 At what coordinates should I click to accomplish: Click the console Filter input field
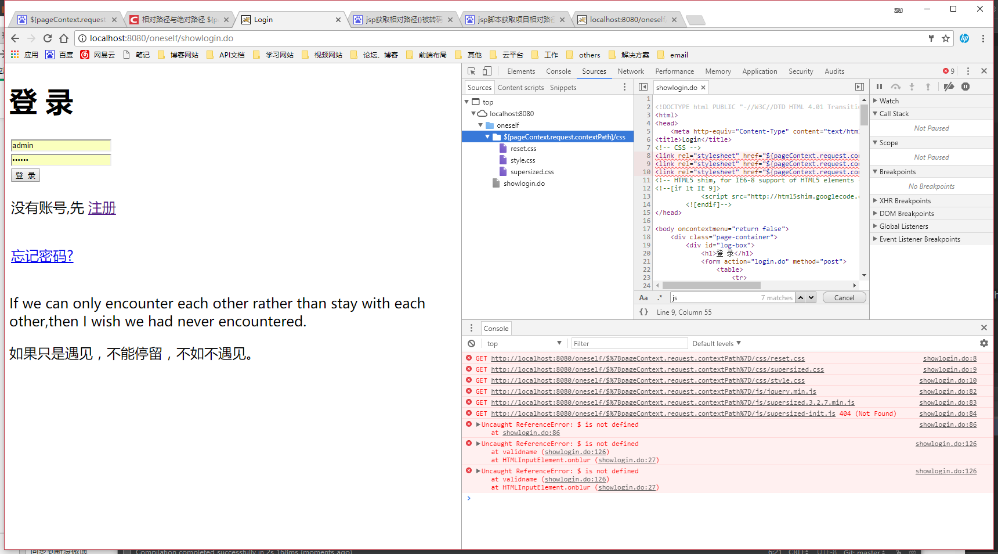click(x=629, y=344)
